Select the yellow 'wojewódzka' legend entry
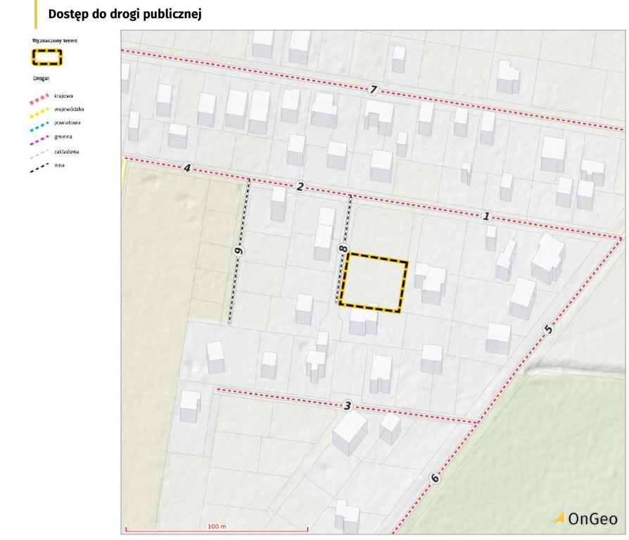Image resolution: width=629 pixels, height=540 pixels. click(x=56, y=109)
